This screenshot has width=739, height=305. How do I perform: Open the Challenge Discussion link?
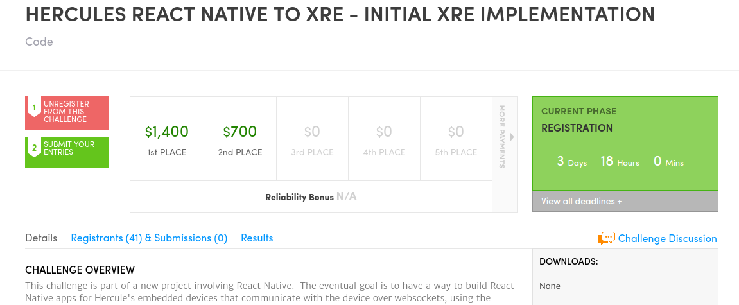pos(667,238)
